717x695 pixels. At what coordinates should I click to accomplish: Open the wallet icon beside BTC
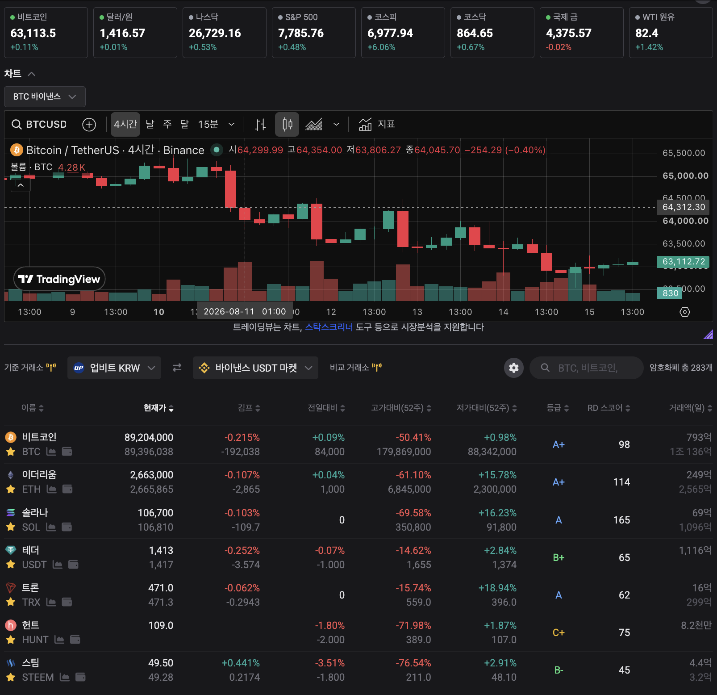(67, 452)
